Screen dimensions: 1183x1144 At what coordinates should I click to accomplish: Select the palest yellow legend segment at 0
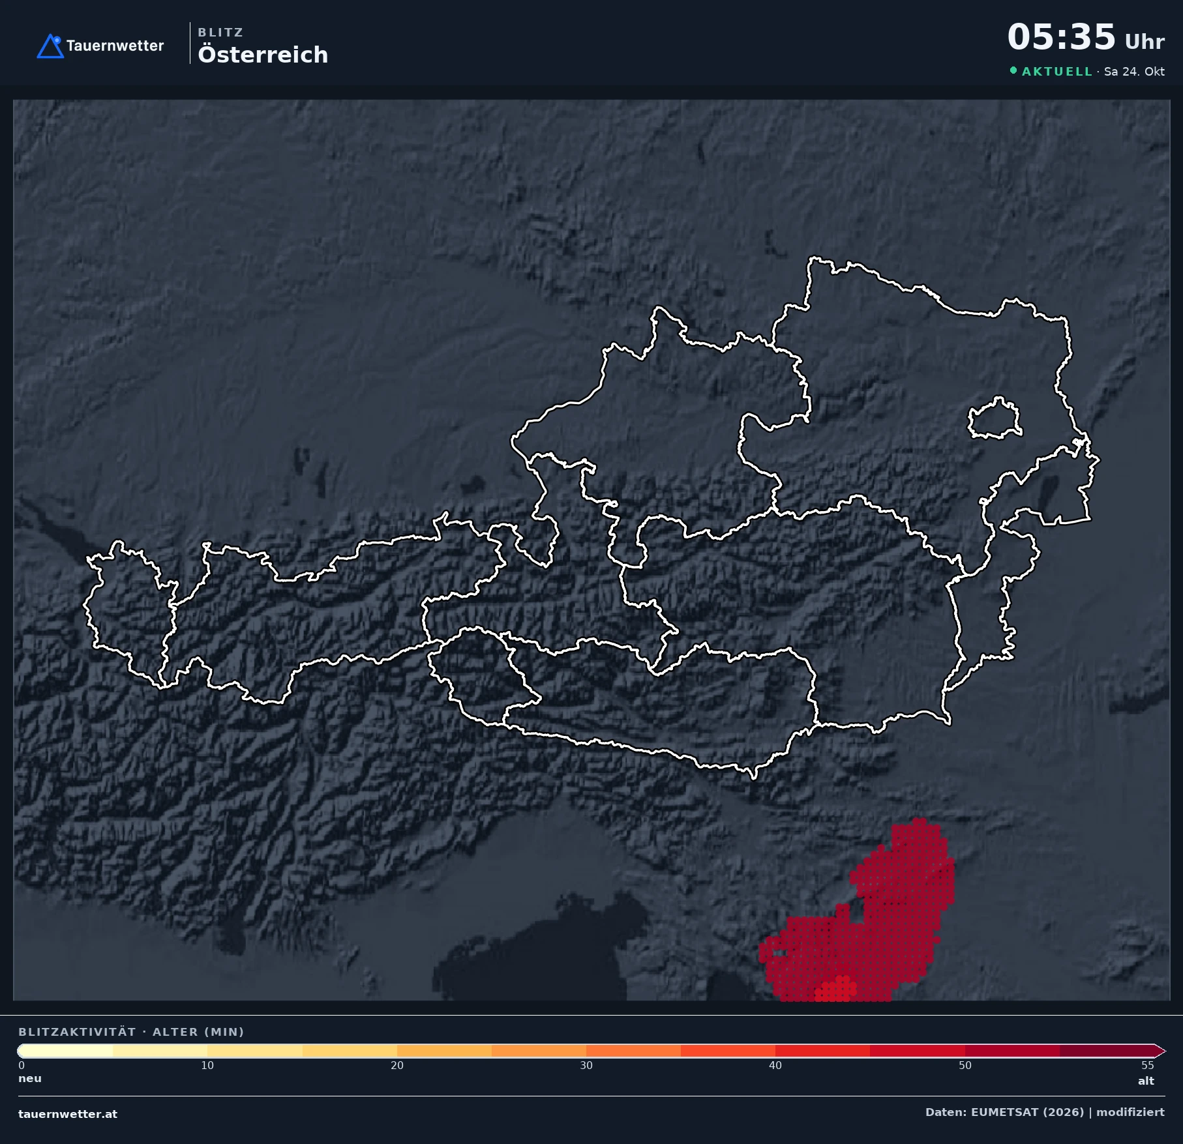point(65,1051)
